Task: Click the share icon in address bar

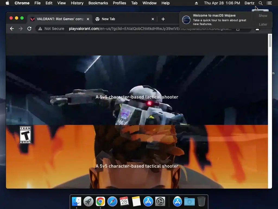Action: [x=238, y=29]
